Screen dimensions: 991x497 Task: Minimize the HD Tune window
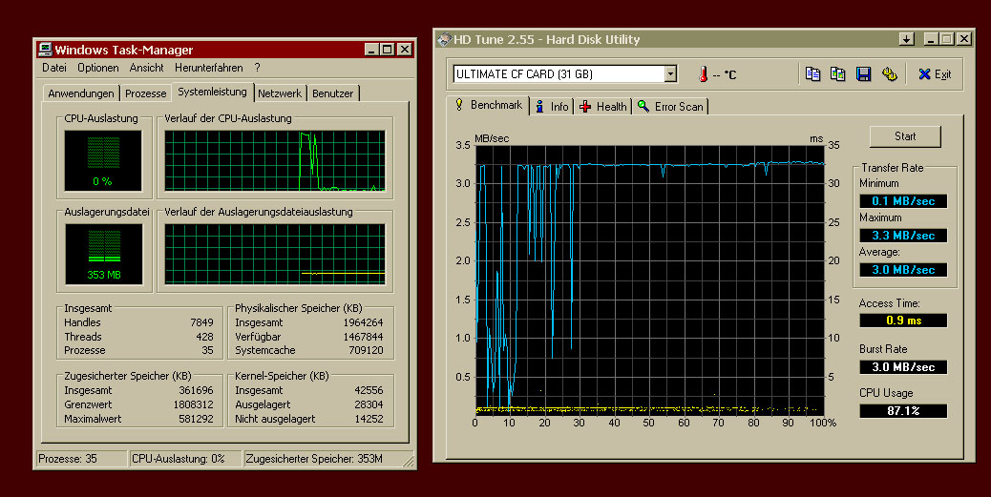click(x=931, y=39)
